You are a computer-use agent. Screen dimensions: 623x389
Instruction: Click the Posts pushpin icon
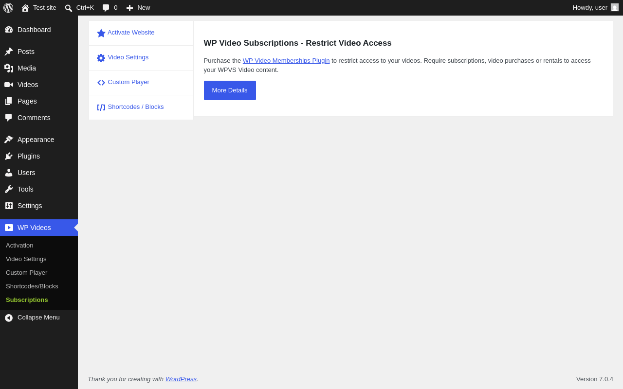click(x=9, y=52)
